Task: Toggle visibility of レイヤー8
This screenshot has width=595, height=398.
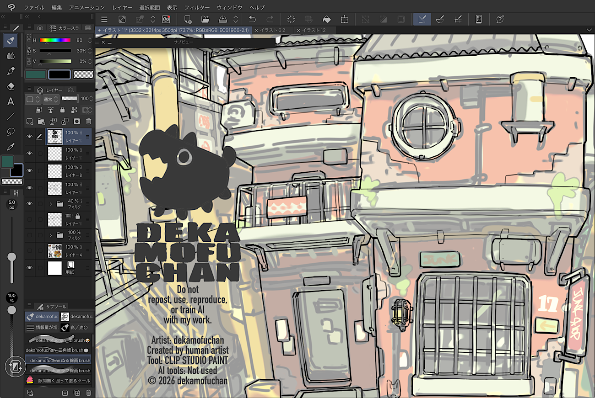Action: pyautogui.click(x=30, y=171)
